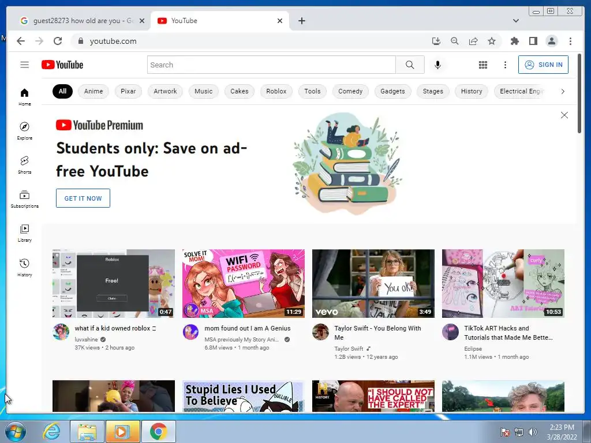Open Library in sidebar
Viewport: 591px width, 443px height.
[x=24, y=233]
